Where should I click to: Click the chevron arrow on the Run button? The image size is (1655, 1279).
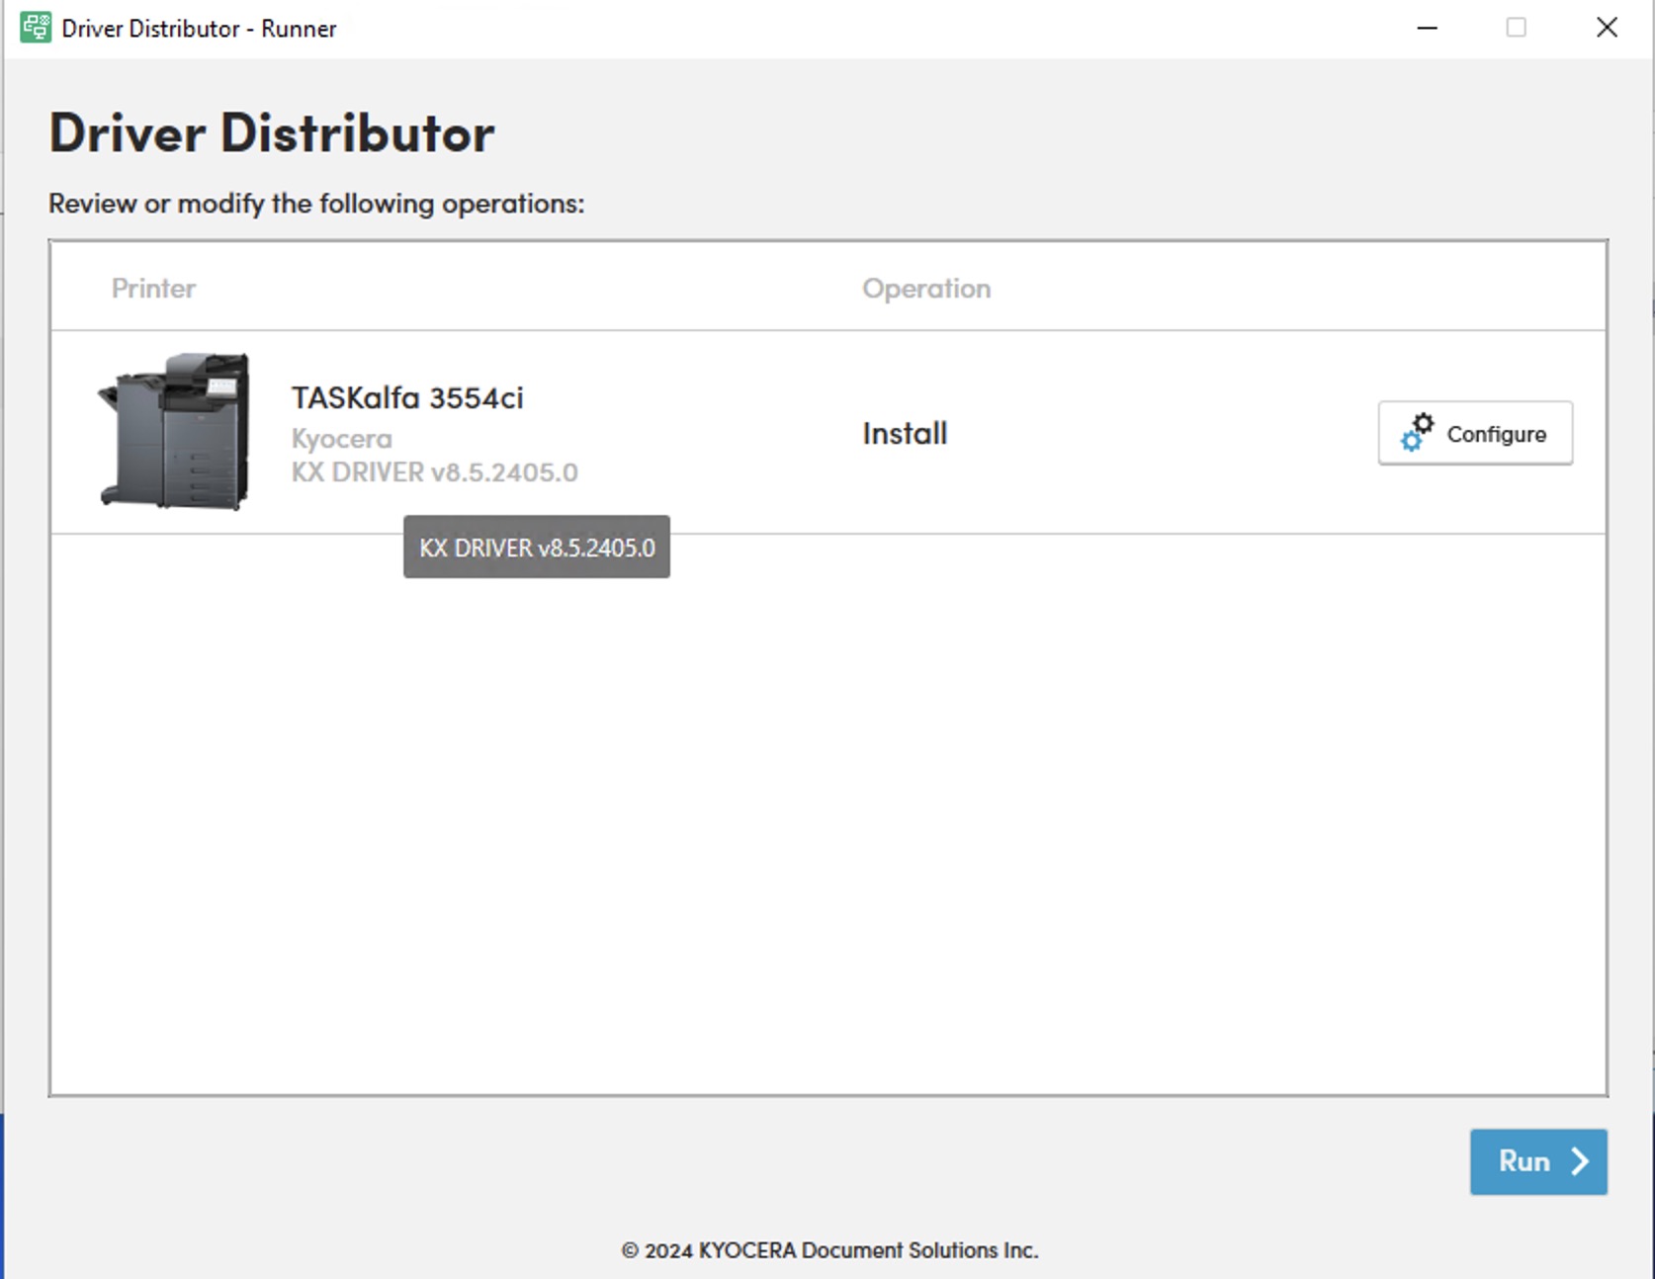1580,1161
